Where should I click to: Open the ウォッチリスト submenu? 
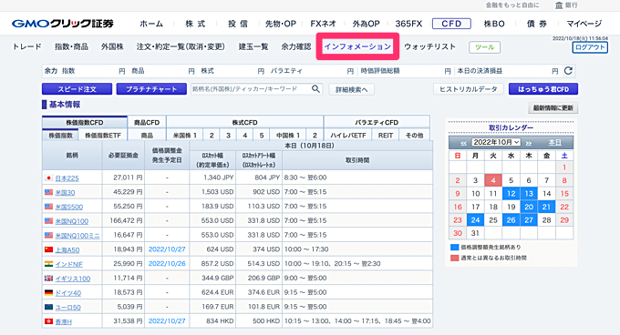(x=429, y=46)
